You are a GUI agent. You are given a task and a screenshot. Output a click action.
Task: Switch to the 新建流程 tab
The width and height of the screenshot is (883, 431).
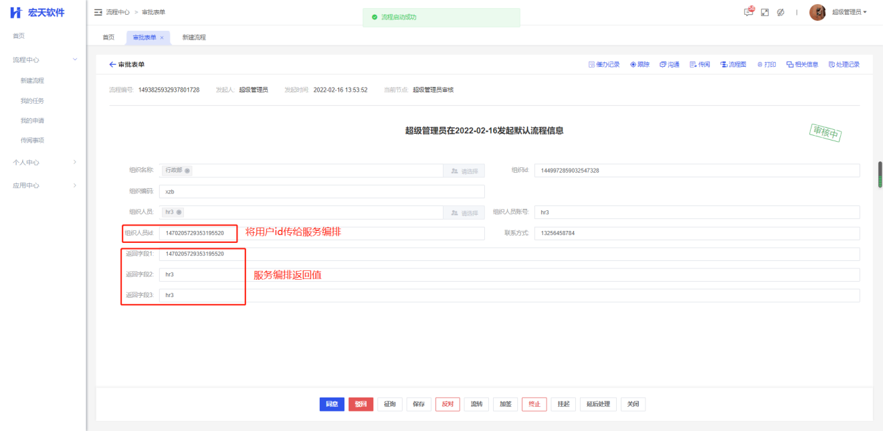coord(194,37)
